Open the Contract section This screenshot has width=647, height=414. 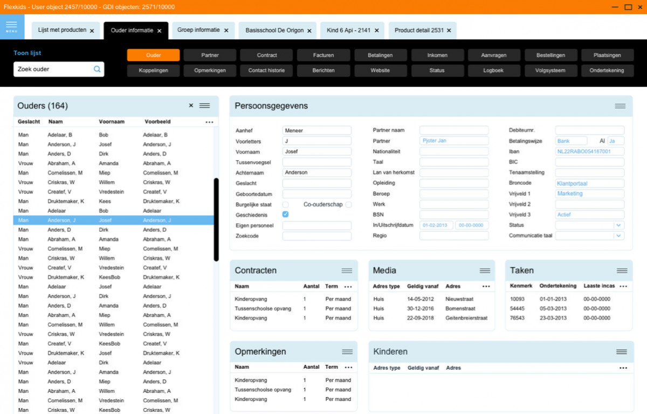click(267, 55)
